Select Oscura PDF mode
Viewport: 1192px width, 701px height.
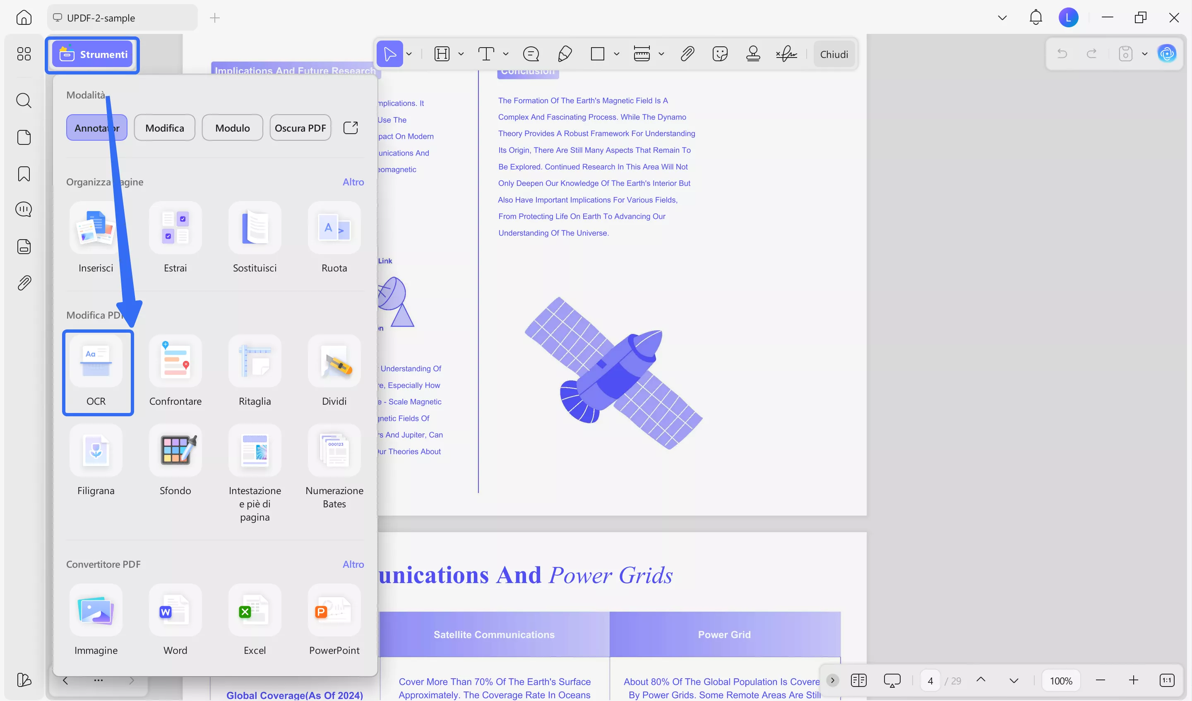click(300, 128)
